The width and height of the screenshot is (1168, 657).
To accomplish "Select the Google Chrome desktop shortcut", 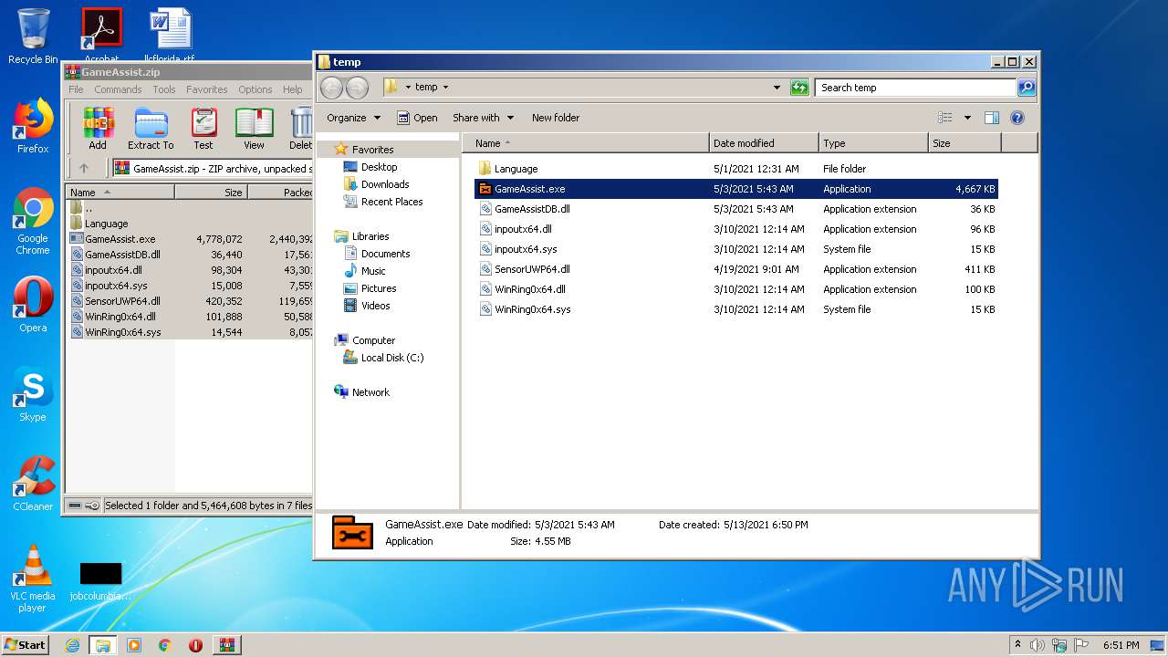I will point(33,222).
